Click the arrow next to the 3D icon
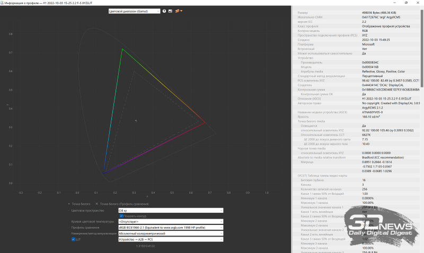 181,11
